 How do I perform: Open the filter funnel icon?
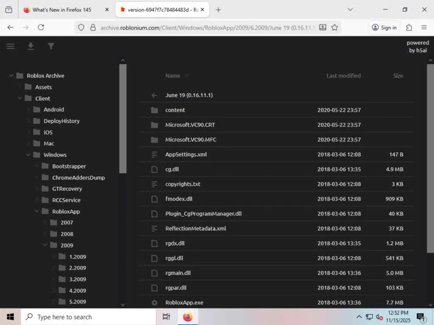pos(51,46)
